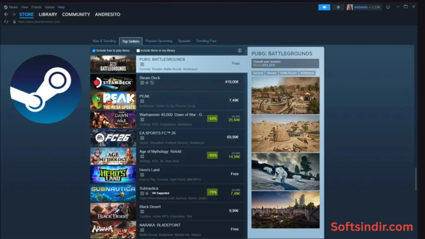The width and height of the screenshot is (425, 239).
Task: Open the polar bear PUBG screenshot
Action: coord(286,171)
